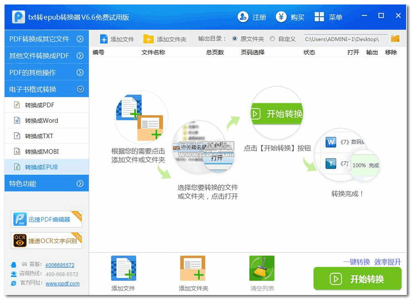412x300 pixels.
Task: Click the 页码选择 column header
Action: [x=252, y=52]
